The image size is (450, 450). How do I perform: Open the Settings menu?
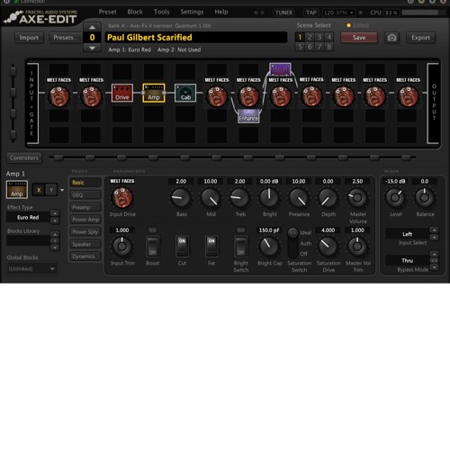coord(192,12)
